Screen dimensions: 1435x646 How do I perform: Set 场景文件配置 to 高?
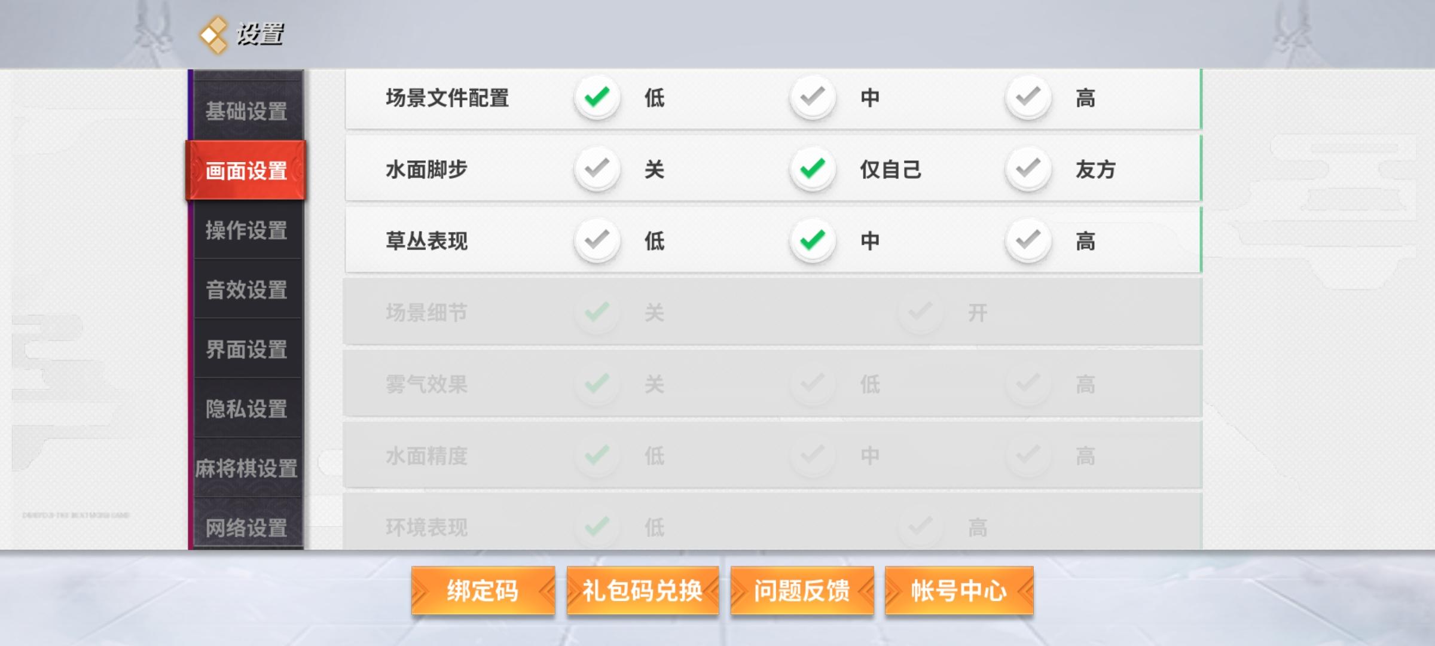click(1028, 97)
